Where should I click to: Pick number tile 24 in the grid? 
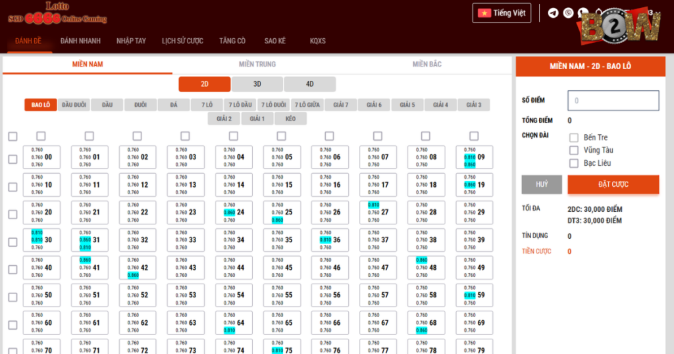click(x=234, y=213)
